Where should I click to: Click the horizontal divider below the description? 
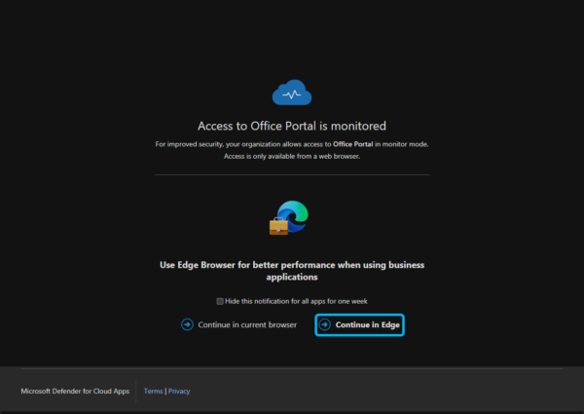tap(292, 175)
